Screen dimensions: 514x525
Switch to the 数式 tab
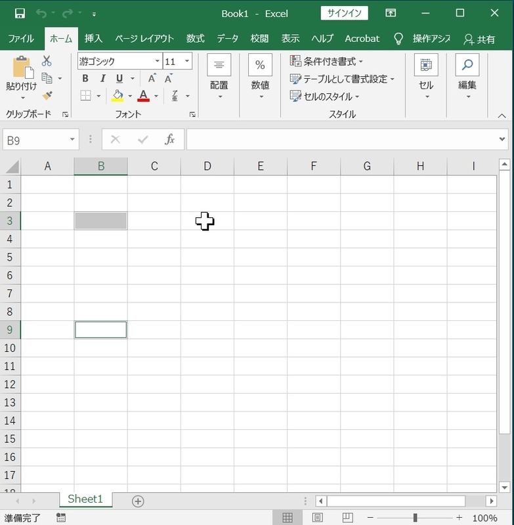pyautogui.click(x=195, y=39)
